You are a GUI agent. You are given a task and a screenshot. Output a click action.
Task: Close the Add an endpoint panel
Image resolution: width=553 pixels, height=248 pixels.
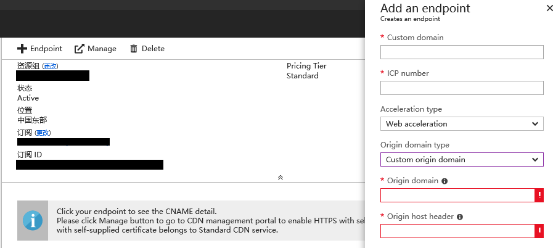[550, 9]
